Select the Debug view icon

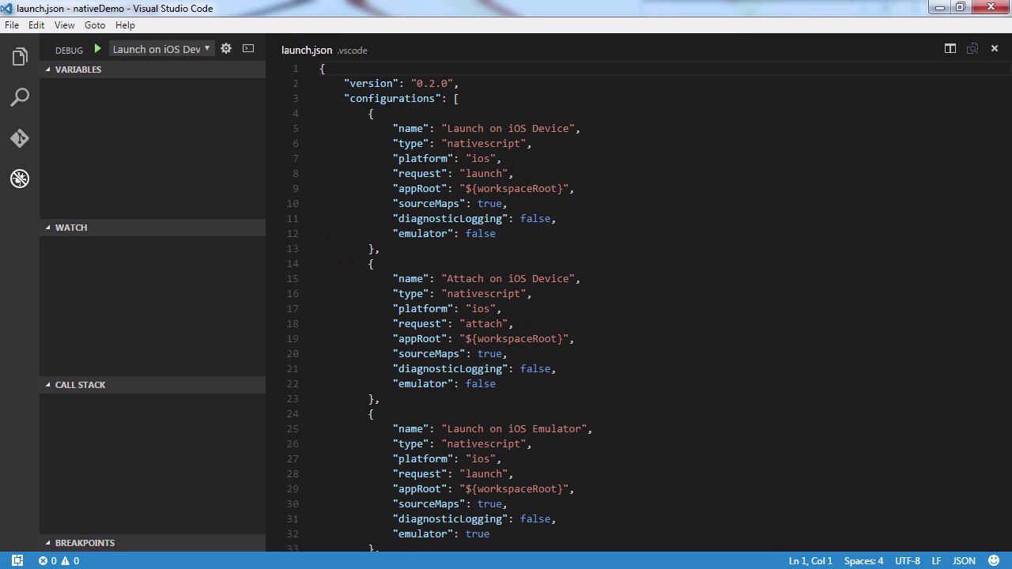20,179
